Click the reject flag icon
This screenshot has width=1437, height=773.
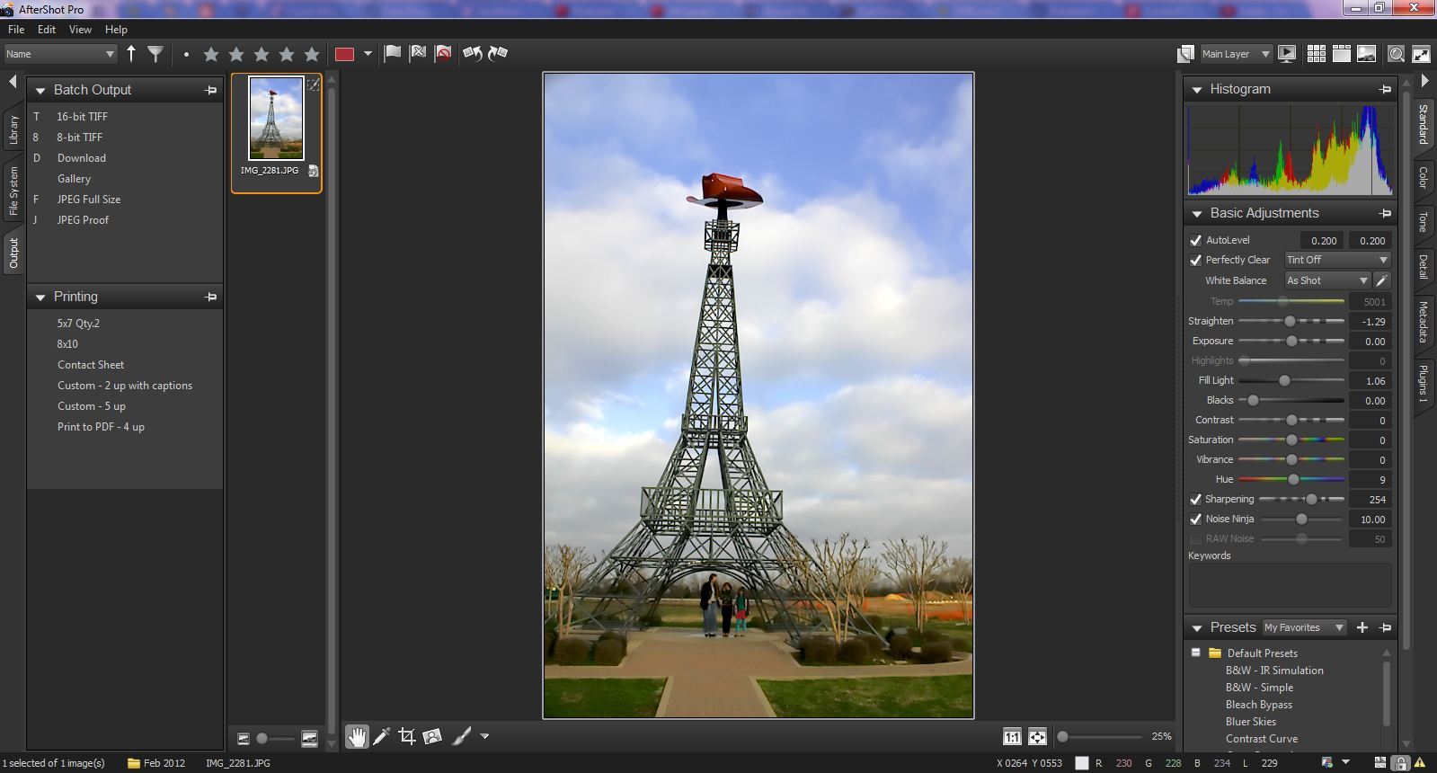pyautogui.click(x=443, y=54)
